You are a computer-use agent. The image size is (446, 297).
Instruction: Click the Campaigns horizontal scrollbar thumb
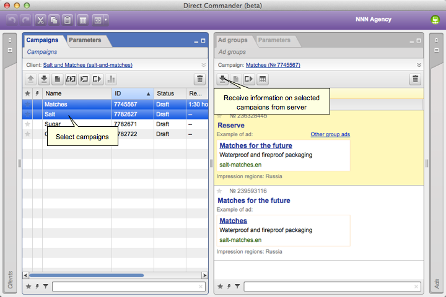pos(87,275)
